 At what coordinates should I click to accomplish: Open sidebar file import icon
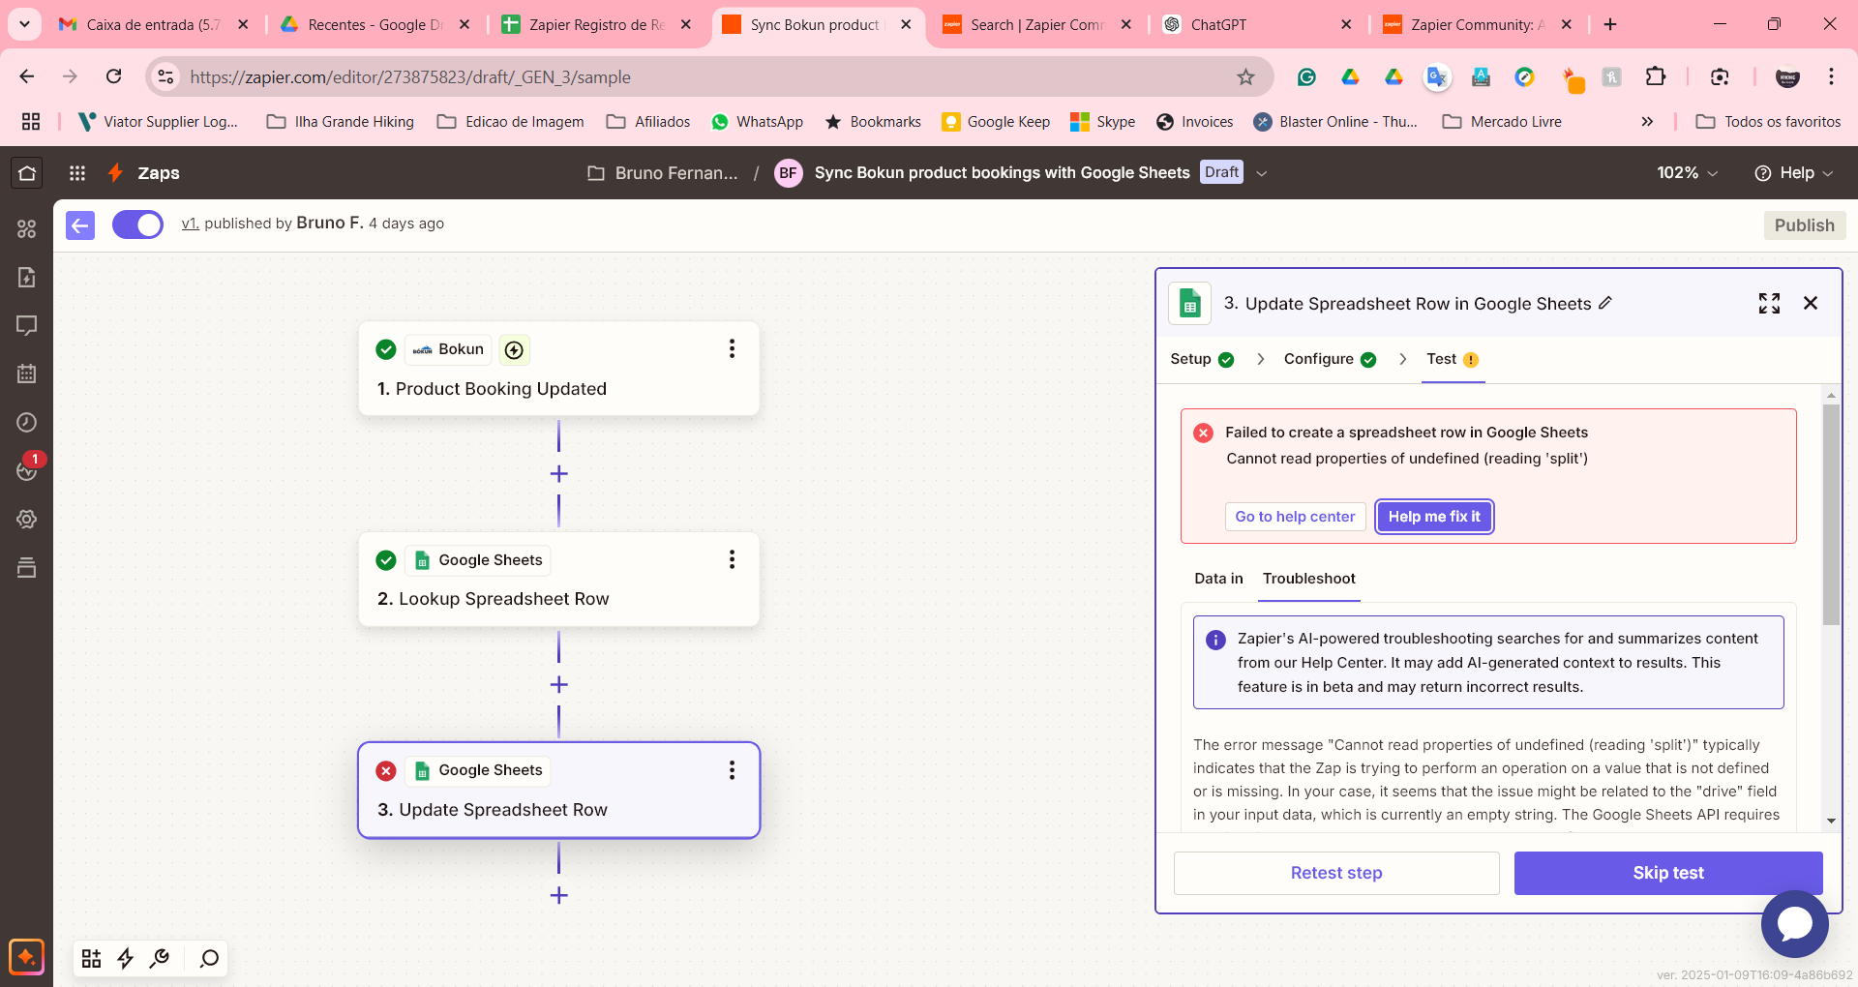click(27, 278)
